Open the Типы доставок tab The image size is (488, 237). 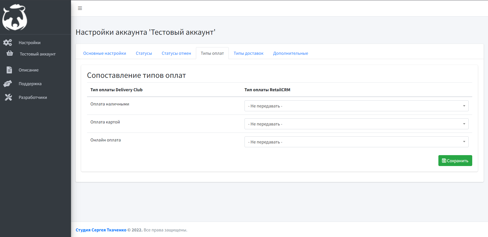pos(249,53)
